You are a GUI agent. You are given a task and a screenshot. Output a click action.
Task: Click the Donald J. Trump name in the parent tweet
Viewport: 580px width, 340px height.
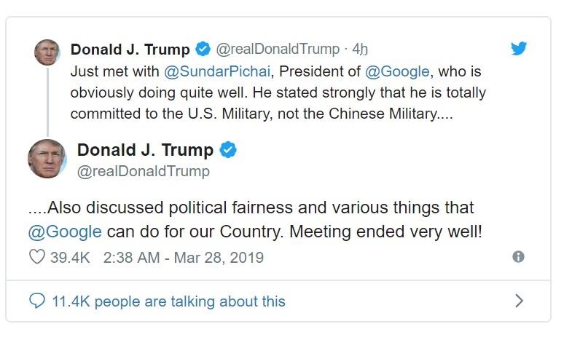130,50
